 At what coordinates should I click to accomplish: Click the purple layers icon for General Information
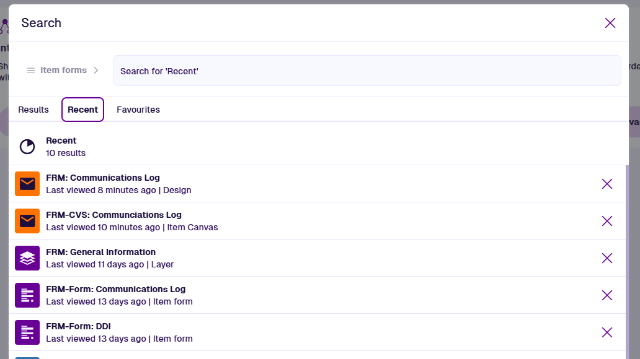(x=27, y=258)
